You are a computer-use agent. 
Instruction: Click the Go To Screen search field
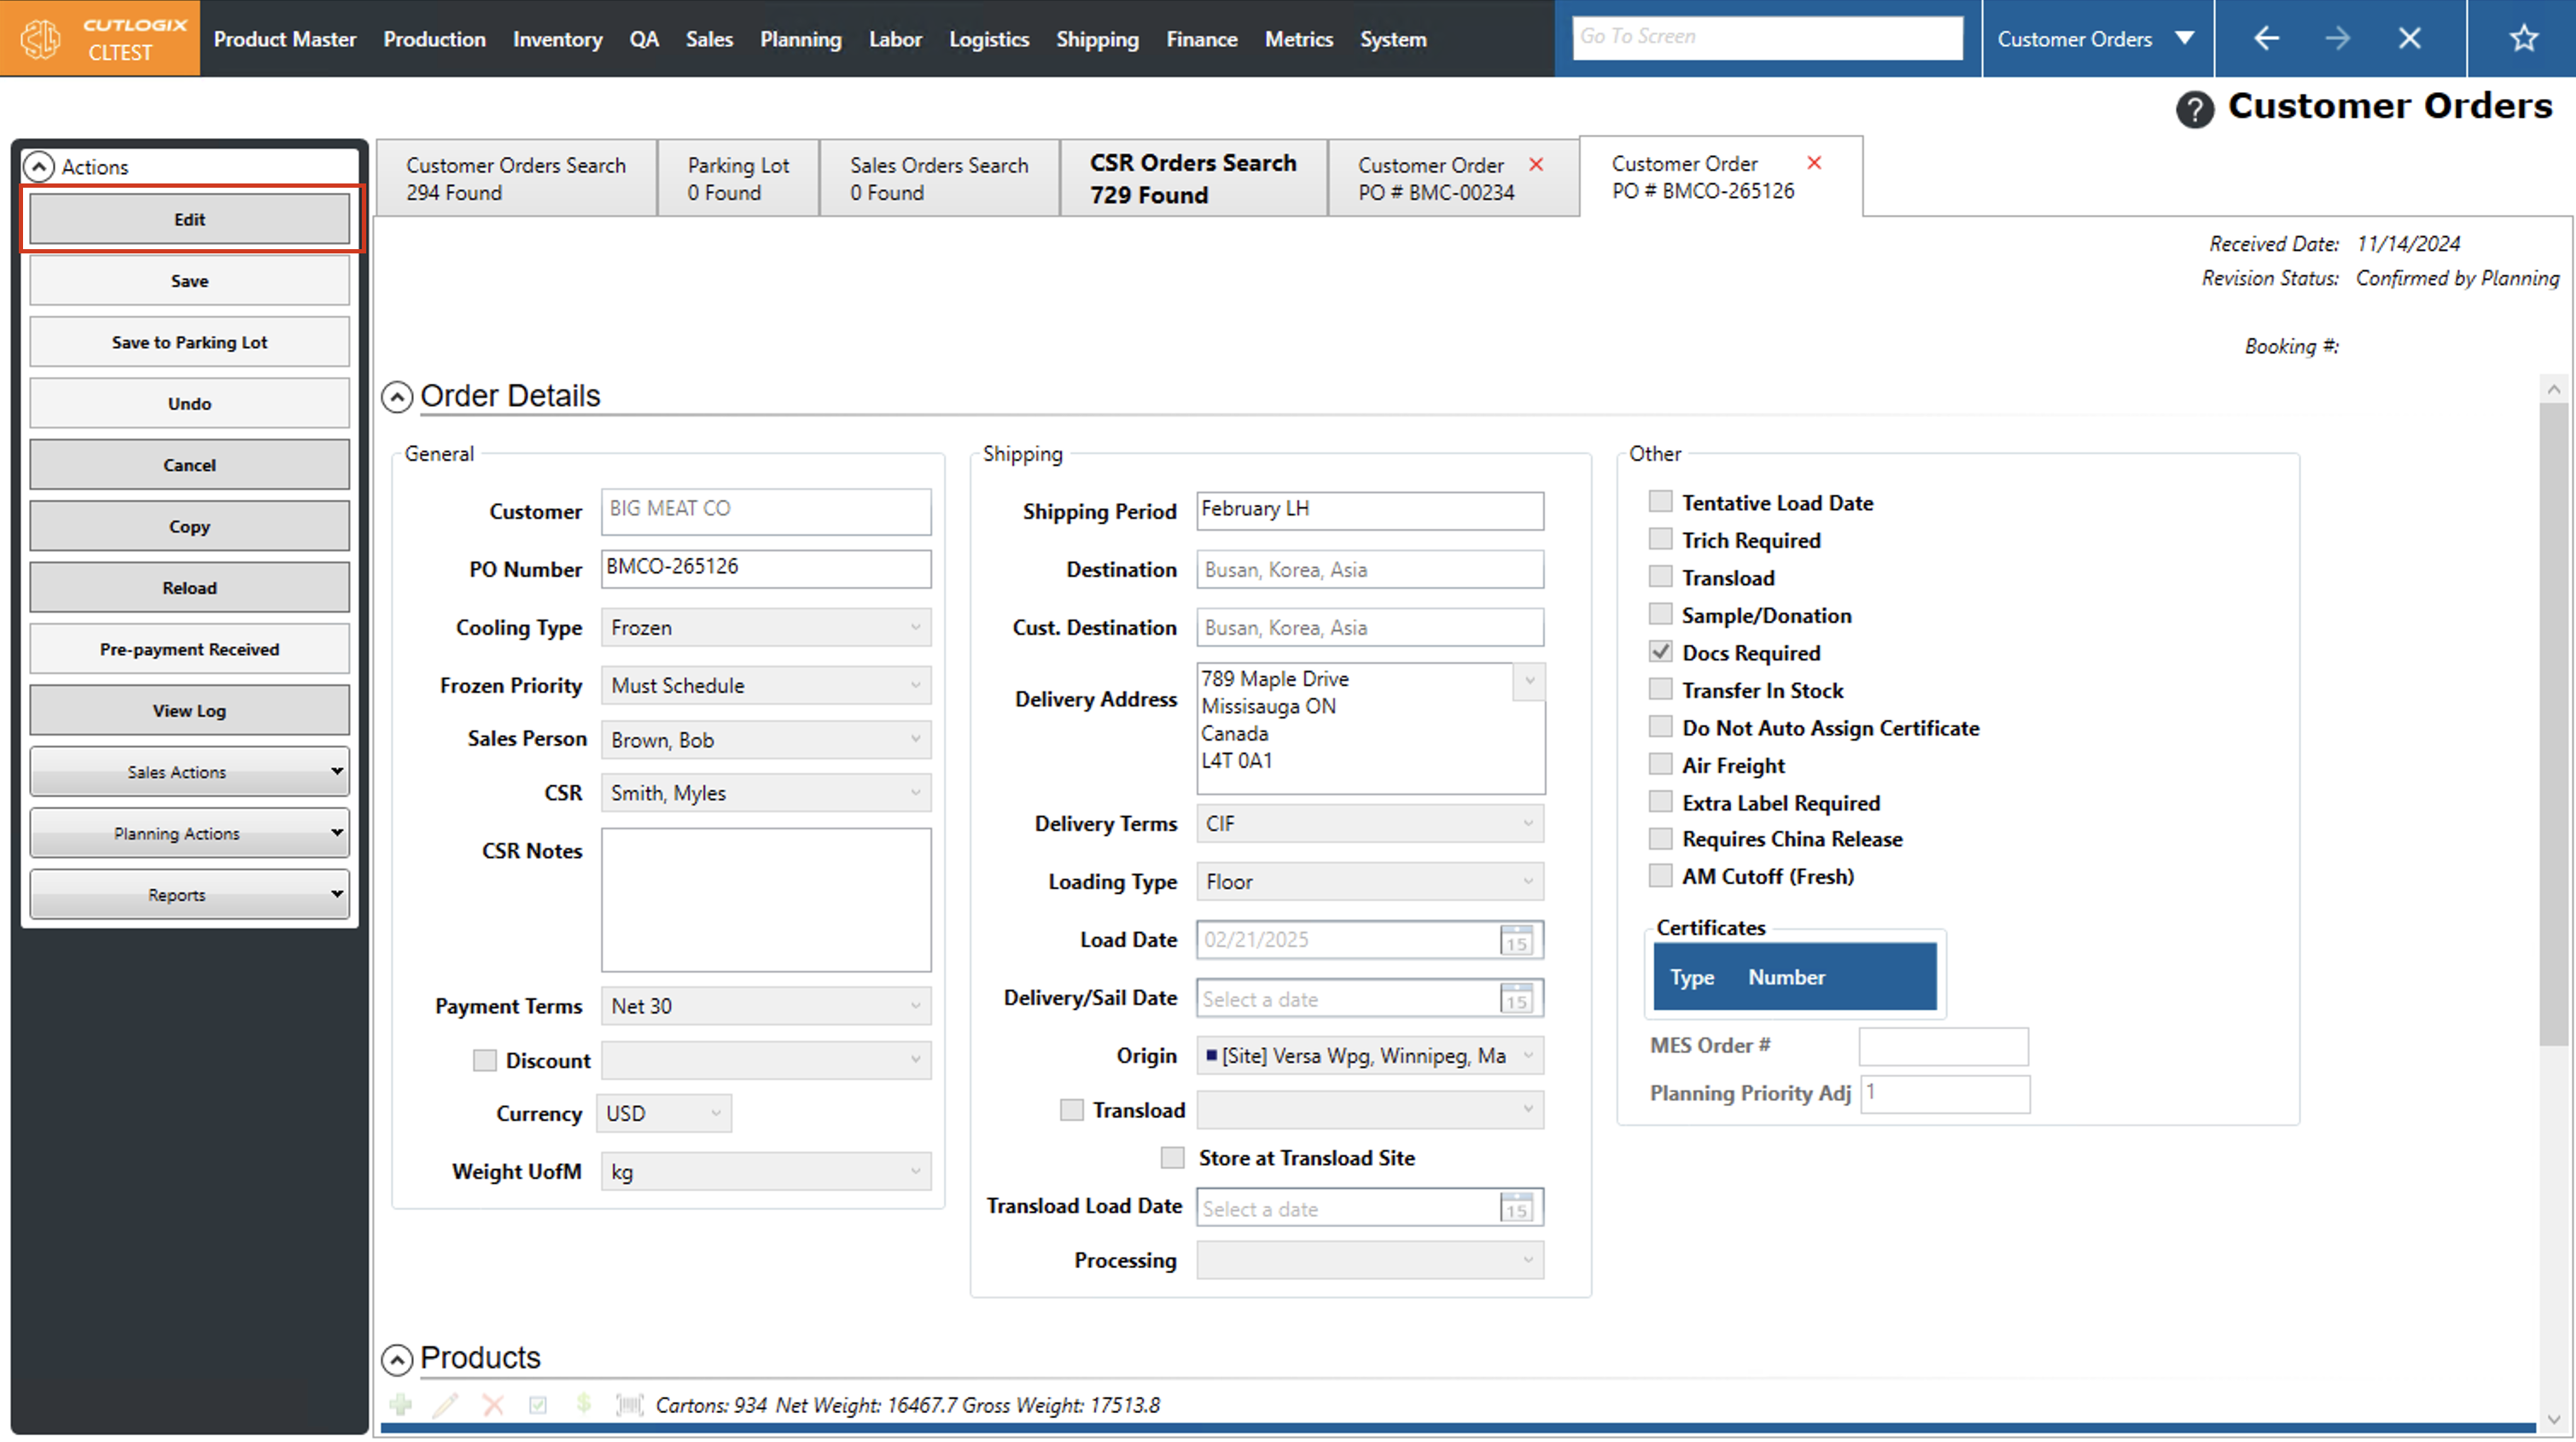coord(1766,37)
